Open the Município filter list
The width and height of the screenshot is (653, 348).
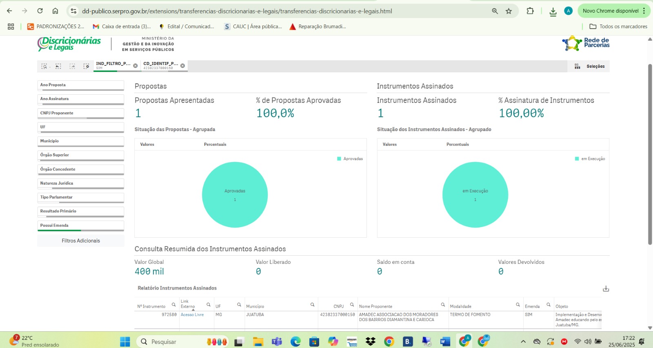[81, 141]
